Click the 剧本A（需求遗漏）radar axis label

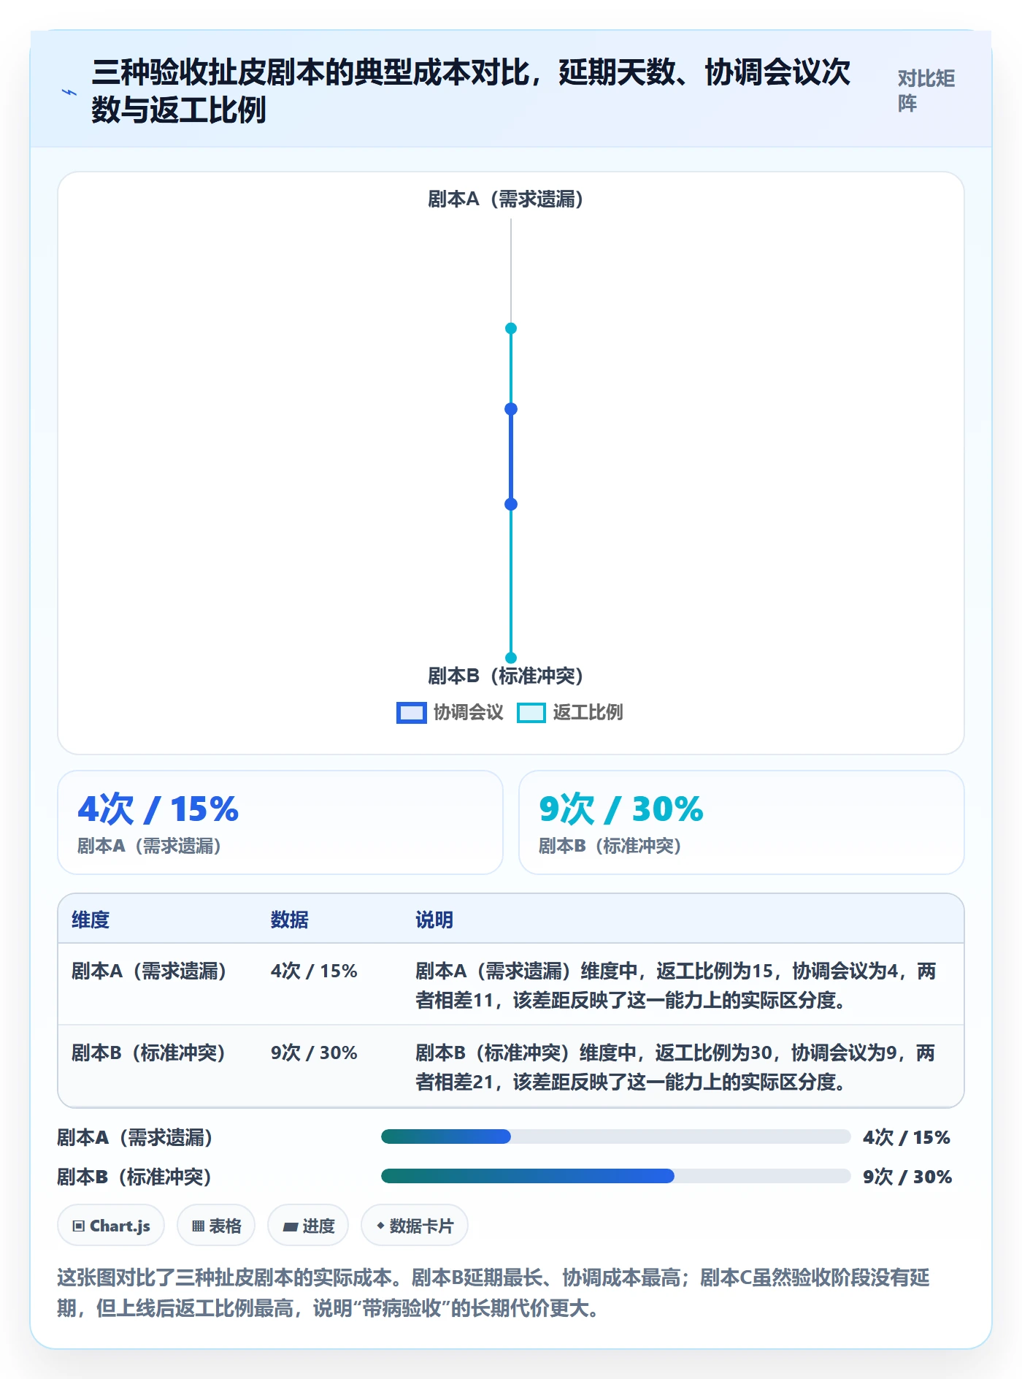[x=506, y=199]
